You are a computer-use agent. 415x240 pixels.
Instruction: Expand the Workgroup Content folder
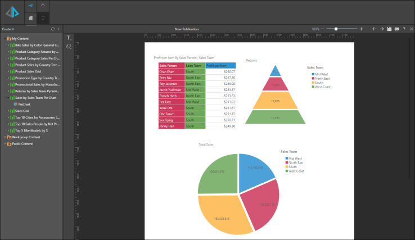coord(5,137)
